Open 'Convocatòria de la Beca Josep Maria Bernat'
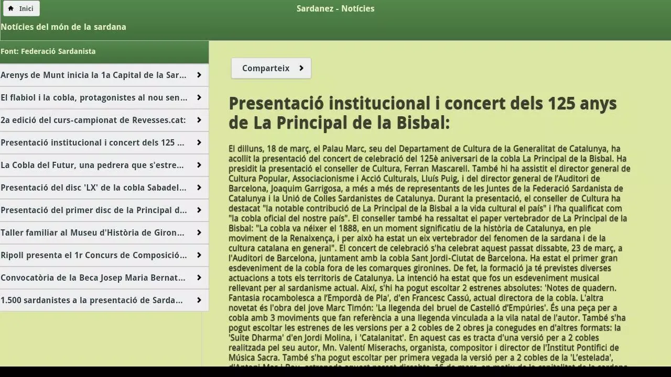Viewport: 671px width, 377px height. (104, 278)
